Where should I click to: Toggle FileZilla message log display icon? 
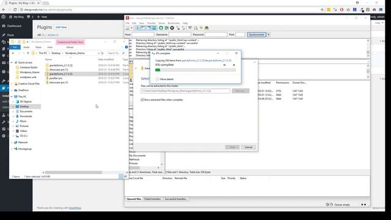click(137, 28)
